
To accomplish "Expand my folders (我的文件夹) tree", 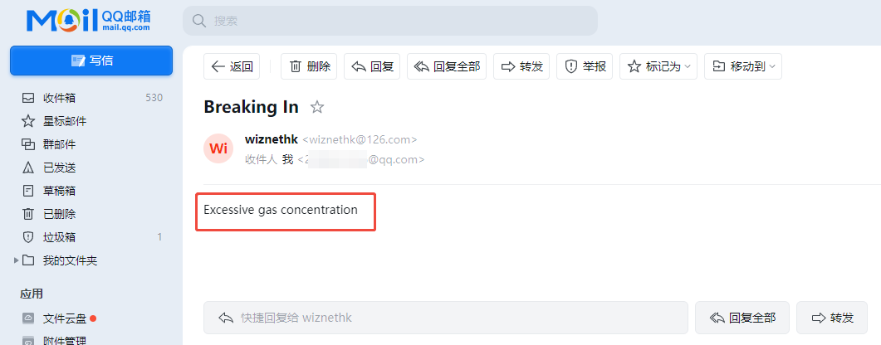I will point(17,260).
